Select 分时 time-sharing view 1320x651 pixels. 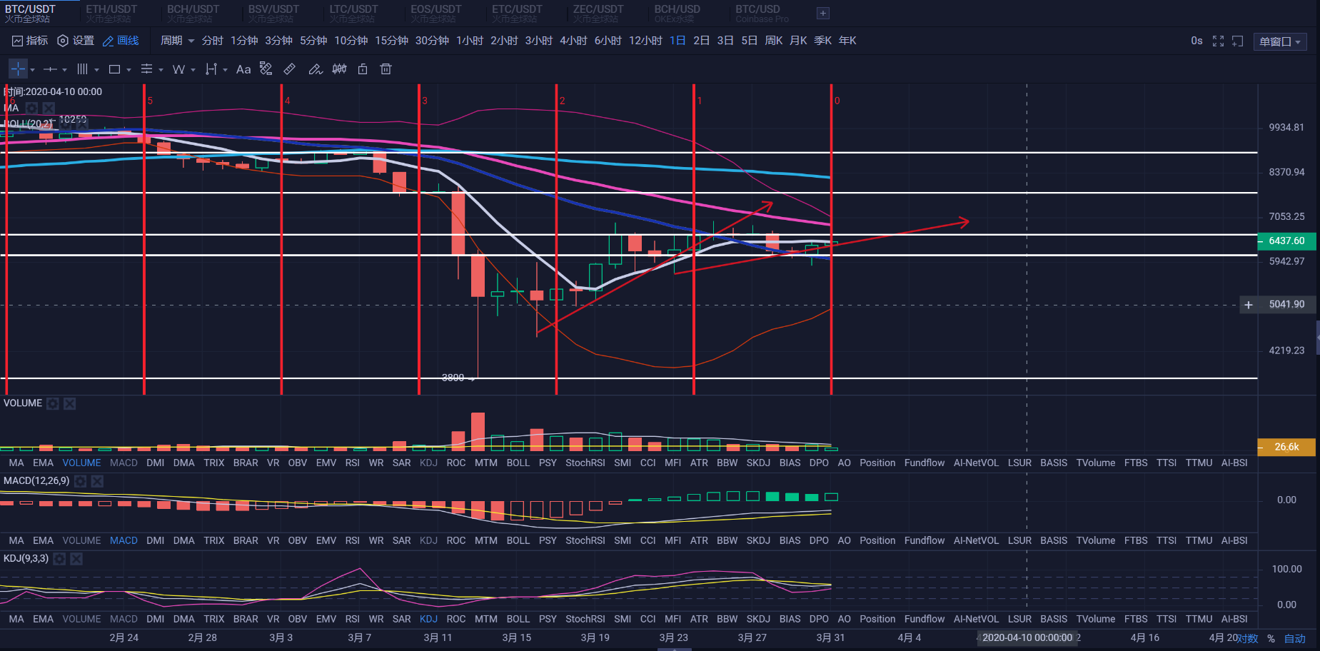click(212, 41)
